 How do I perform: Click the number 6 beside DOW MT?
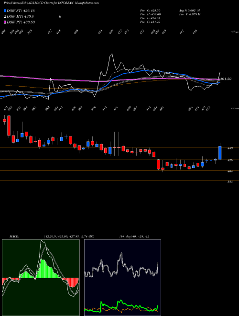click(x=60, y=16)
